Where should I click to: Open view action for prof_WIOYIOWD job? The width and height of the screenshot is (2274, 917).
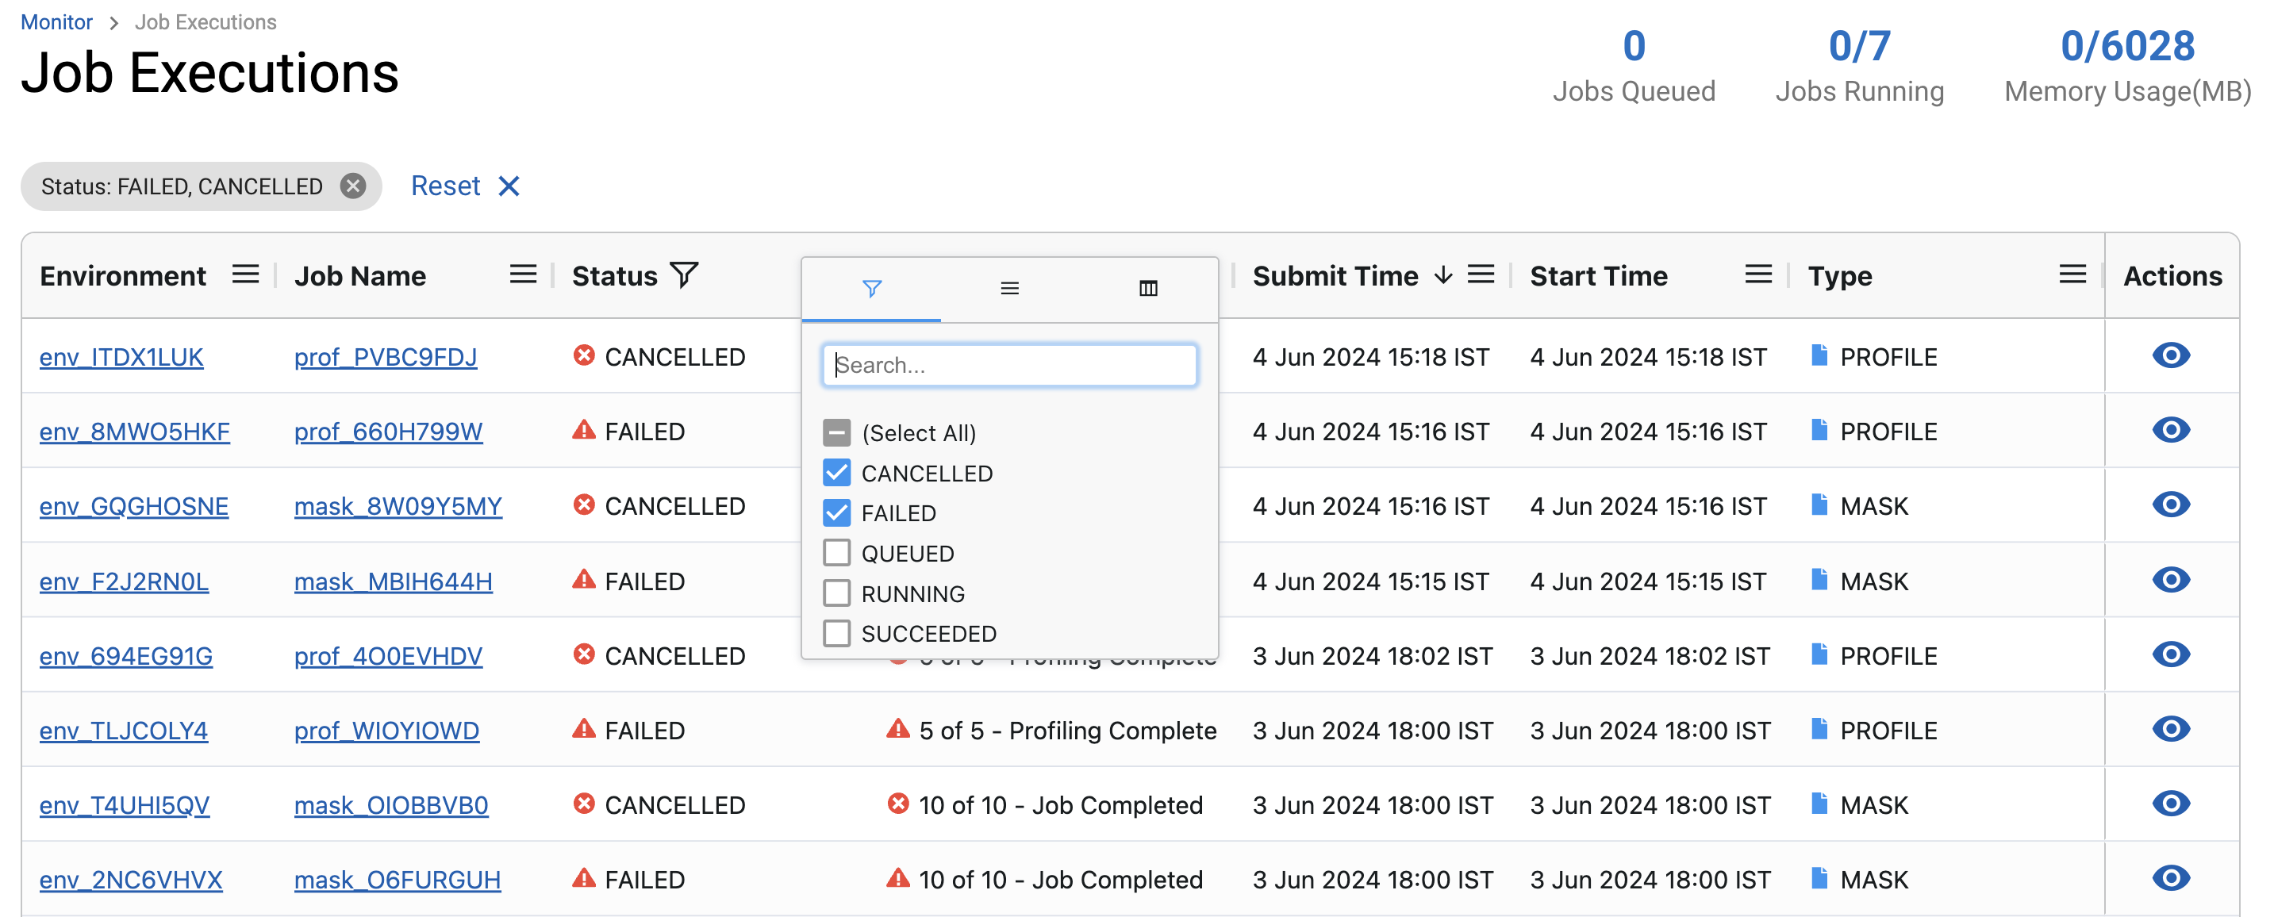(2171, 729)
